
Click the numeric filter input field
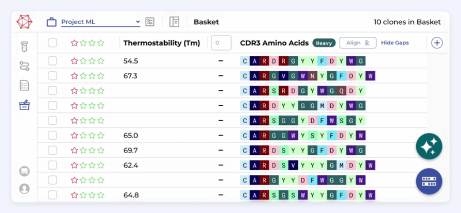[x=221, y=43]
